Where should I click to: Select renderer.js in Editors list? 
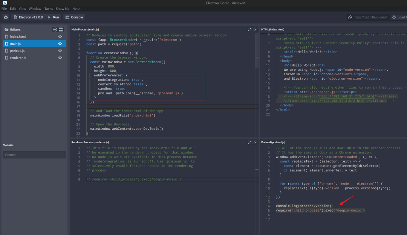pyautogui.click(x=34, y=58)
